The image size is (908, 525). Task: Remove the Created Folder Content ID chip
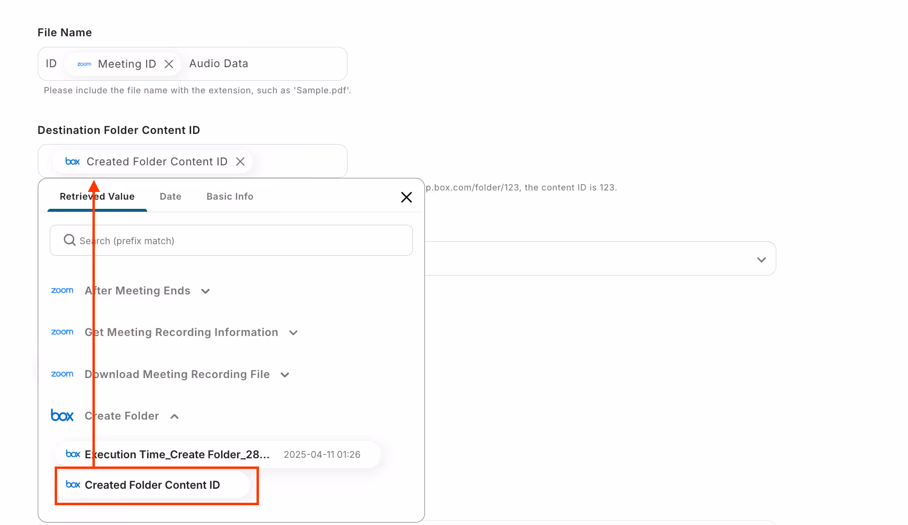click(240, 161)
